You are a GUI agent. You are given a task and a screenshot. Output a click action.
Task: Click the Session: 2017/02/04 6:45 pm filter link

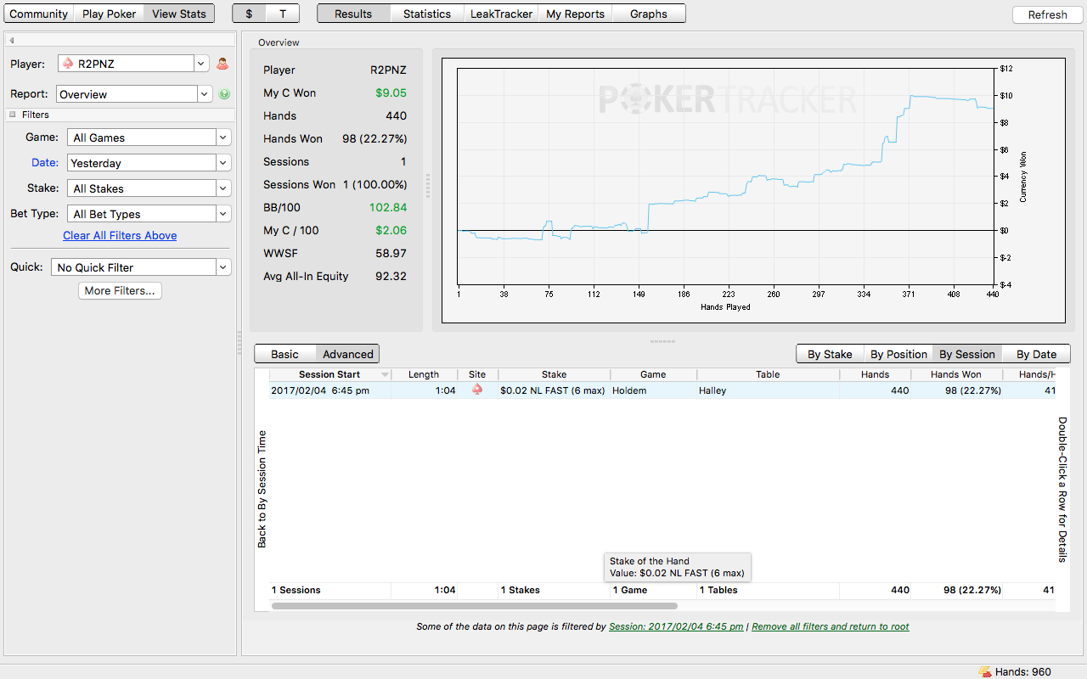(676, 626)
